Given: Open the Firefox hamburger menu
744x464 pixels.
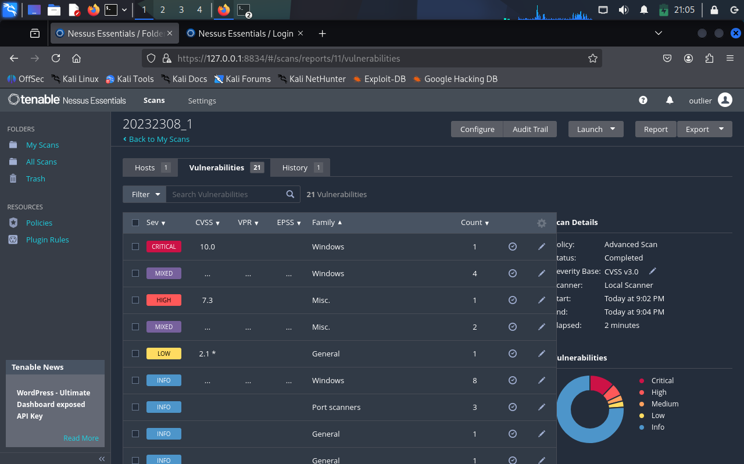Looking at the screenshot, I should [x=730, y=58].
